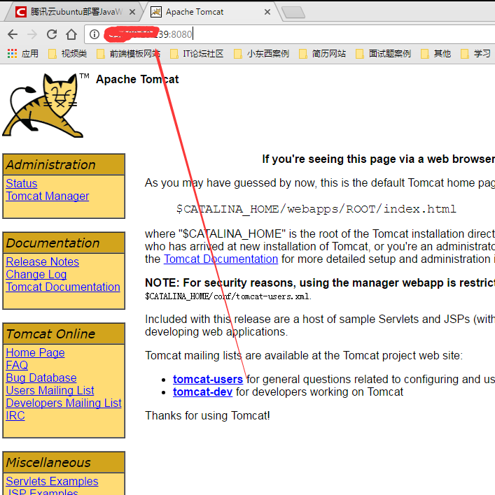Viewport: 495px width, 495px height.
Task: Click the Apache Tomcat page heading
Action: (137, 79)
